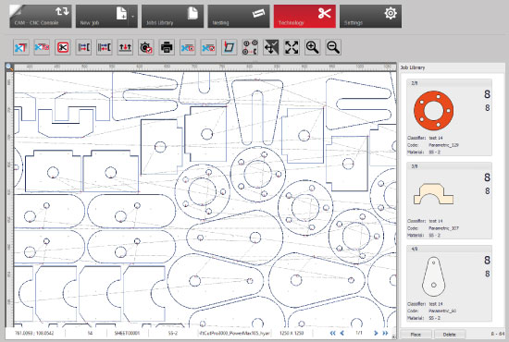Image resolution: width=509 pixels, height=342 pixels.
Task: Click the up-down arrows over line icon
Action: [125, 48]
